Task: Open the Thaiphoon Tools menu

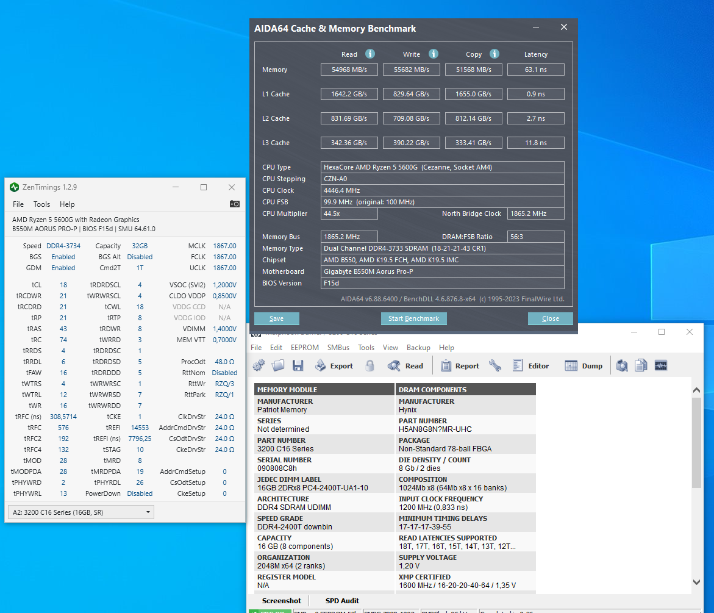Action: 366,348
